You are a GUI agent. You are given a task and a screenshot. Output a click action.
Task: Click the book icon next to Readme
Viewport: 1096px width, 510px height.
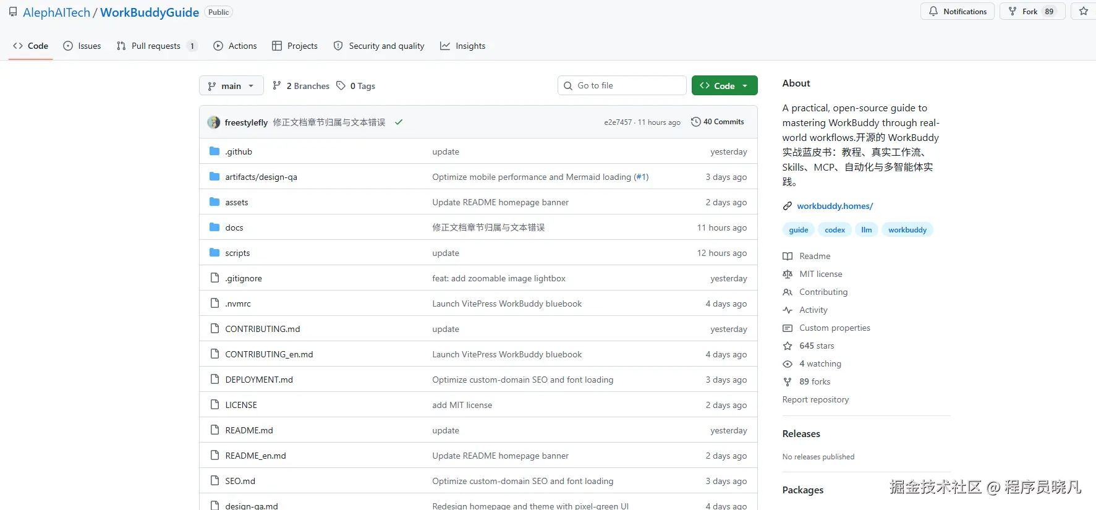click(788, 256)
